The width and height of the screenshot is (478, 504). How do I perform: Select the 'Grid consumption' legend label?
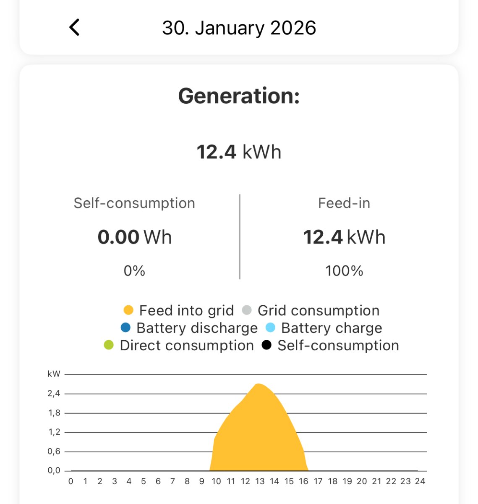(x=318, y=310)
